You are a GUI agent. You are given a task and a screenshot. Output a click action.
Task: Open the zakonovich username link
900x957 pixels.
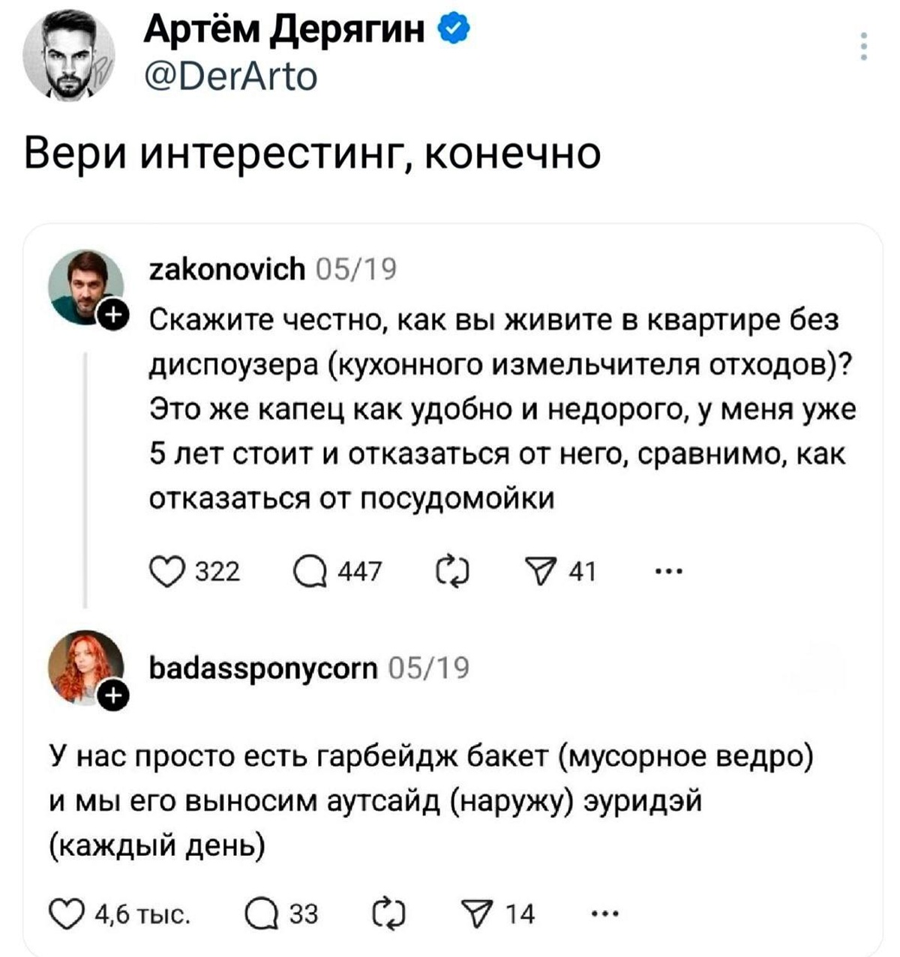227,268
